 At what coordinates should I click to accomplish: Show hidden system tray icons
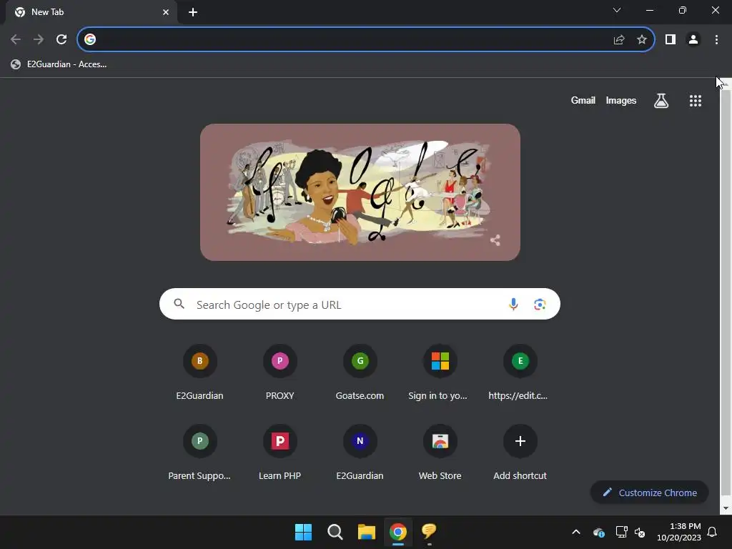(x=576, y=532)
